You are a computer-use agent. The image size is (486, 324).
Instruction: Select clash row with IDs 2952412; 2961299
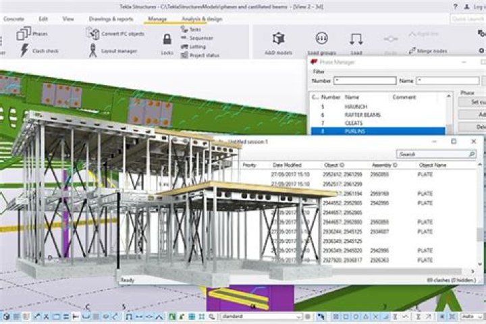[x=359, y=175]
